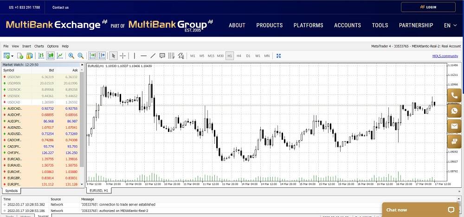
Task: Click the New Order dollar icon
Action: coord(30,56)
